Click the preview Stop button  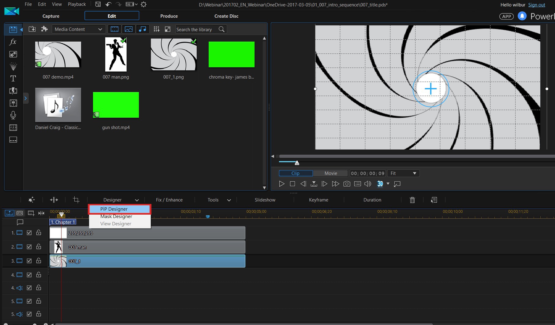tap(292, 184)
